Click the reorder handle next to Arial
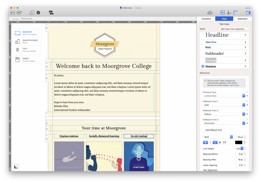The image size is (261, 183). 247,105
